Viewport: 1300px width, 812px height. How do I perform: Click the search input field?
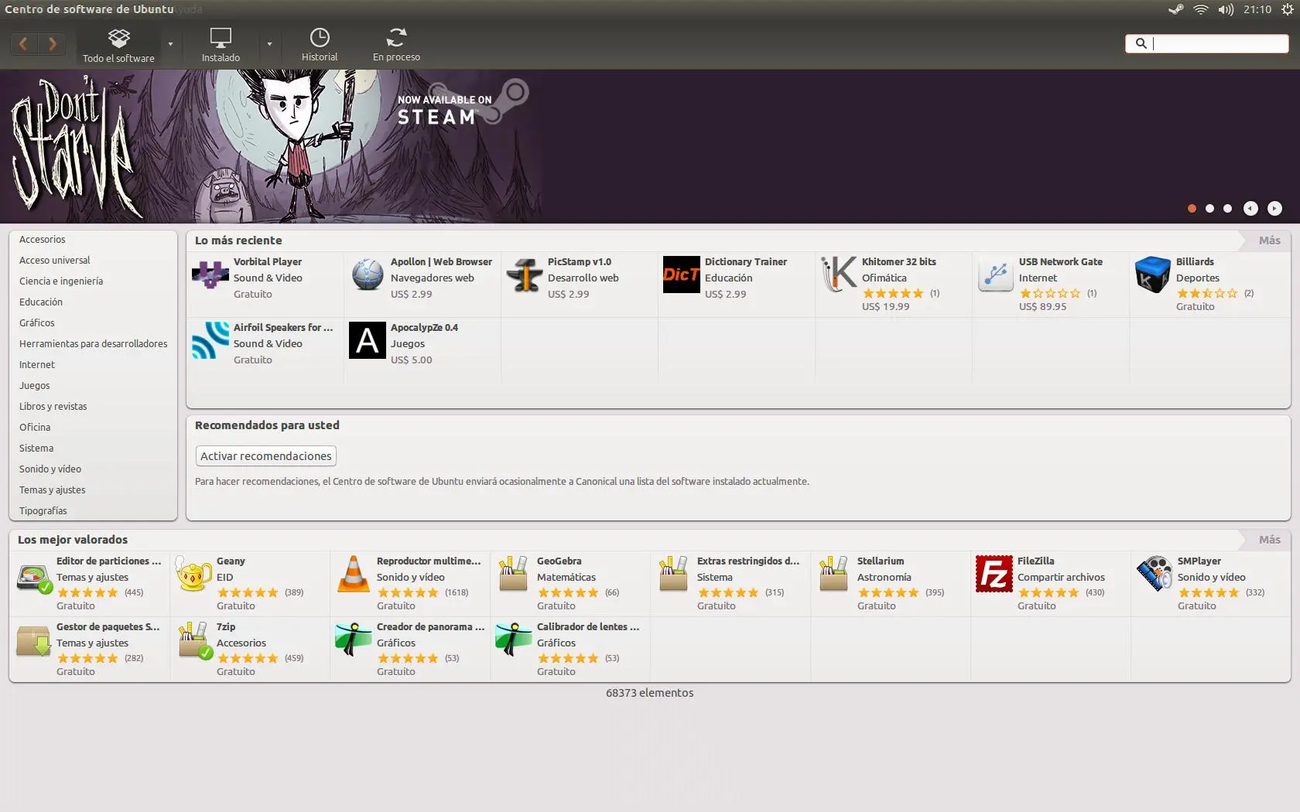pos(1206,43)
